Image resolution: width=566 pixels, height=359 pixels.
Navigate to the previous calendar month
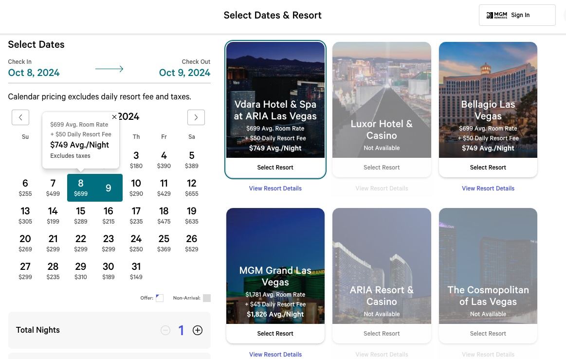click(x=20, y=117)
